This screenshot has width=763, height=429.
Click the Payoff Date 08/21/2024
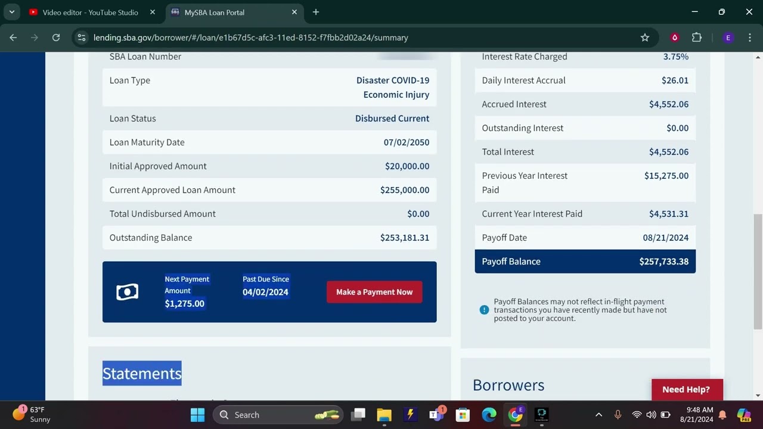[666, 238]
